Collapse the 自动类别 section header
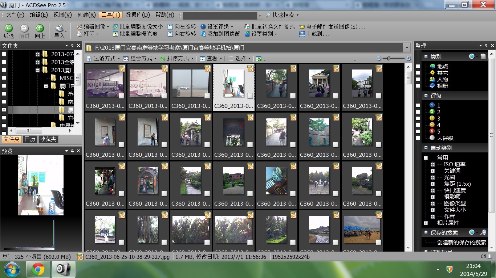The image size is (496, 278). click(x=426, y=148)
